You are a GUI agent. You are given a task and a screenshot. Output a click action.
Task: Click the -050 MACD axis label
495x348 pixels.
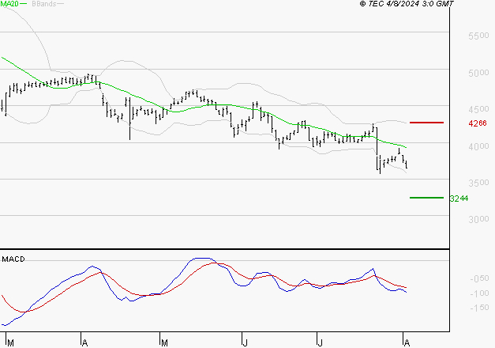[479, 278]
